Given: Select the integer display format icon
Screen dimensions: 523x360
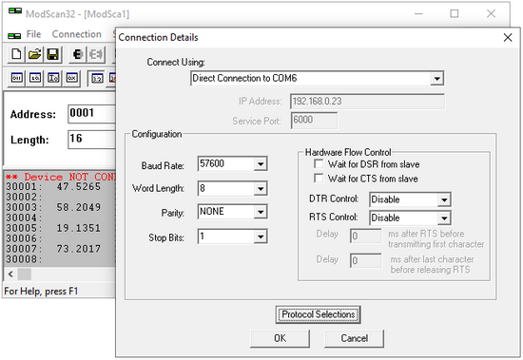Looking at the screenshot, I should coord(53,78).
